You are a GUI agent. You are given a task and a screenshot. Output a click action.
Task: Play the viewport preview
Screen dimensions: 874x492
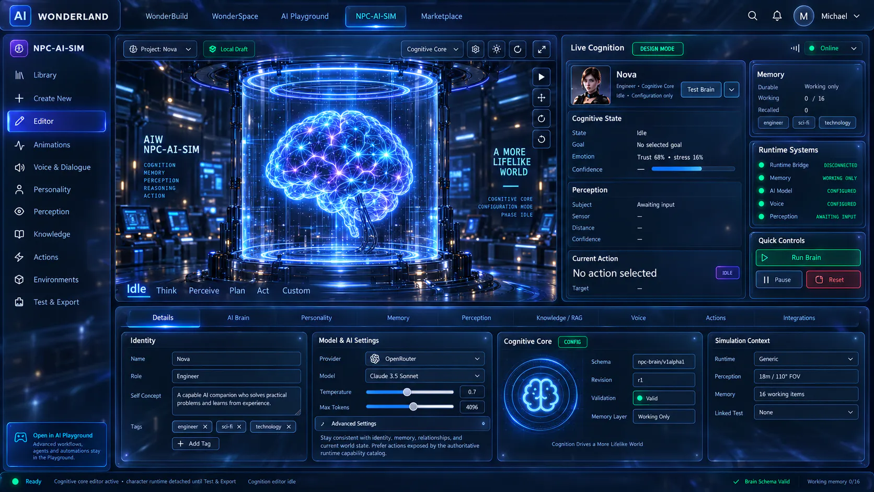click(x=541, y=77)
